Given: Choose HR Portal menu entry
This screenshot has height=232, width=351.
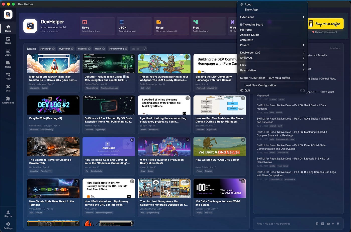Looking at the screenshot, I should coord(272,30).
